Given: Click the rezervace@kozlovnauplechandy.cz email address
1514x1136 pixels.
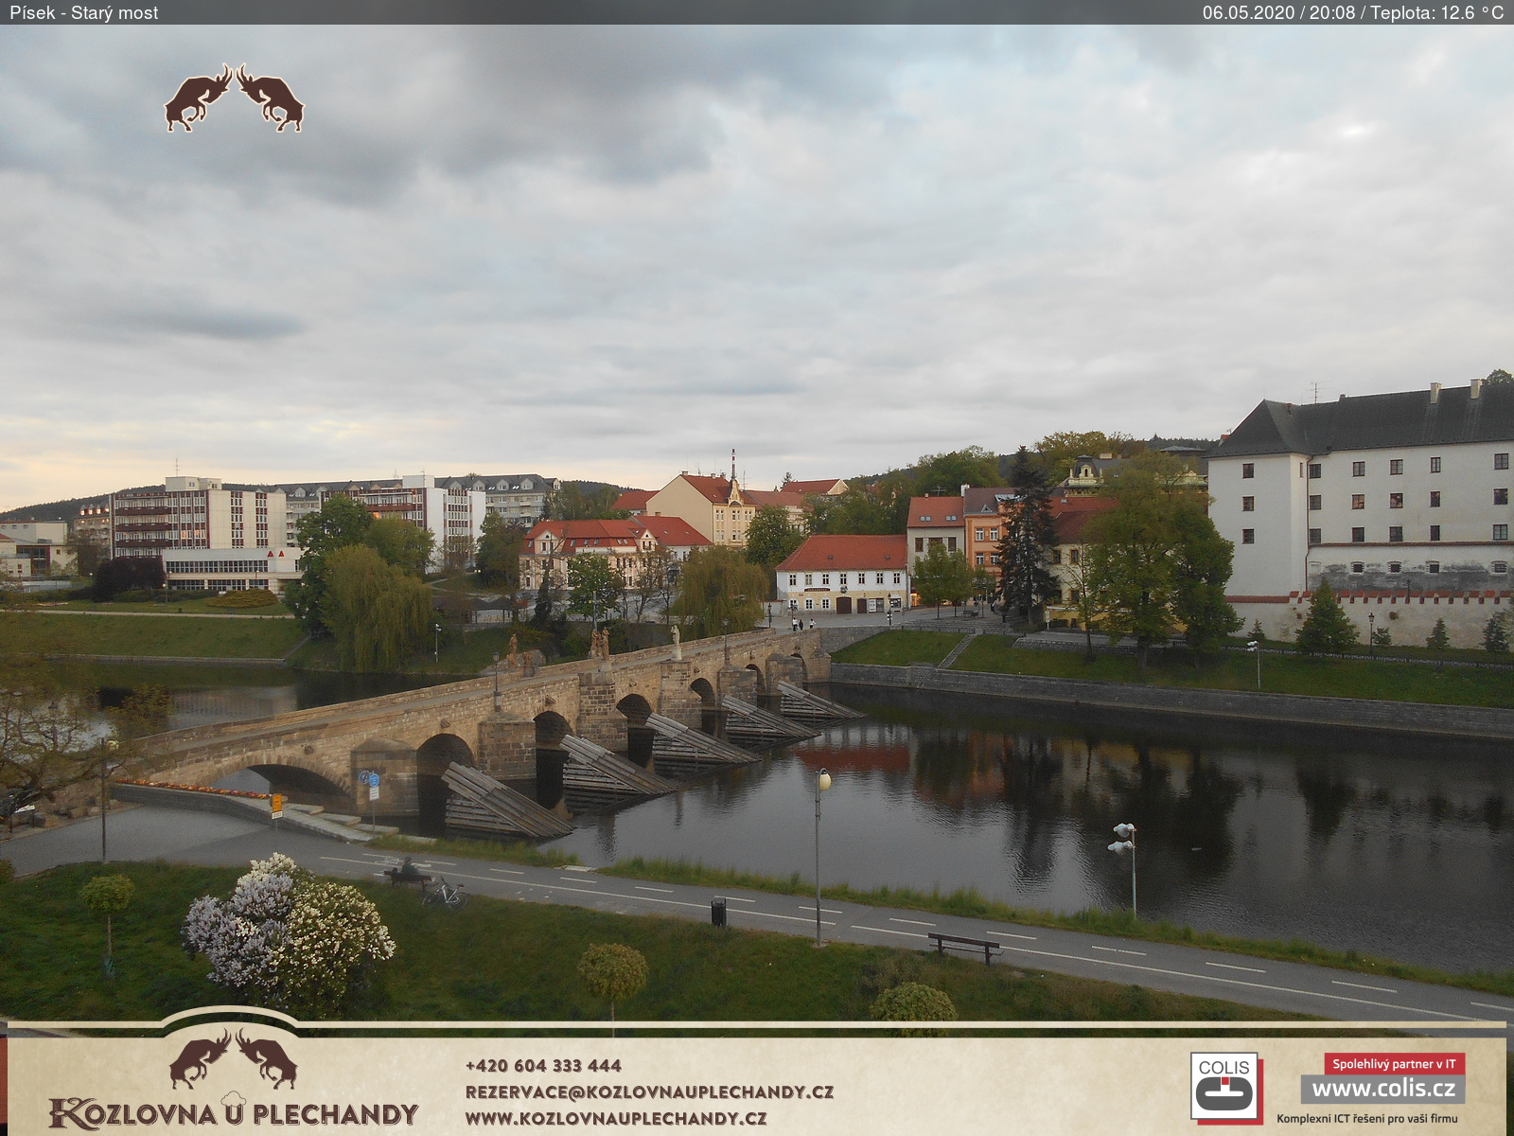Looking at the screenshot, I should pyautogui.click(x=649, y=1092).
